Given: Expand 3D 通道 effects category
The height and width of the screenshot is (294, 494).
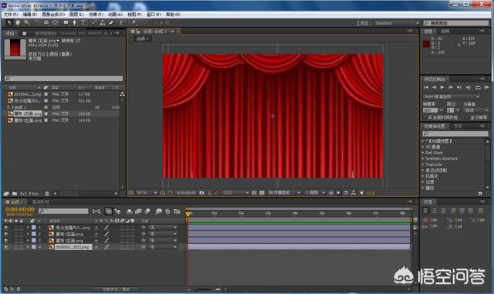Looking at the screenshot, I should 423,147.
